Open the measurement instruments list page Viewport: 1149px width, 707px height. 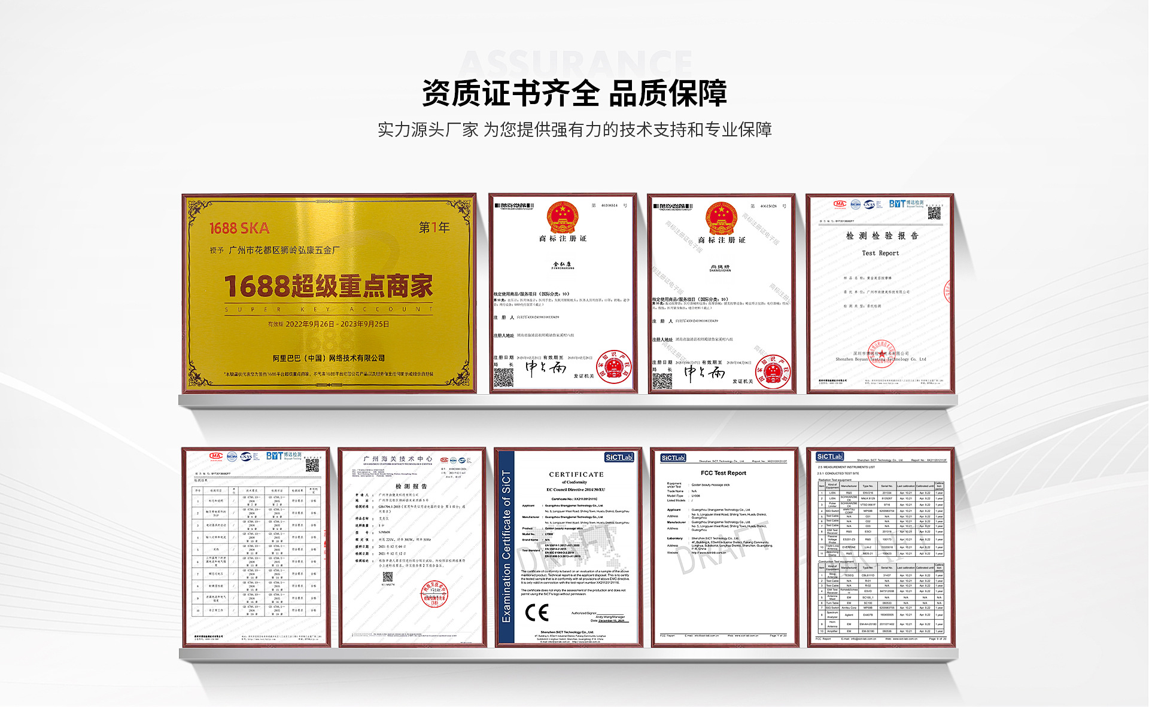880,547
